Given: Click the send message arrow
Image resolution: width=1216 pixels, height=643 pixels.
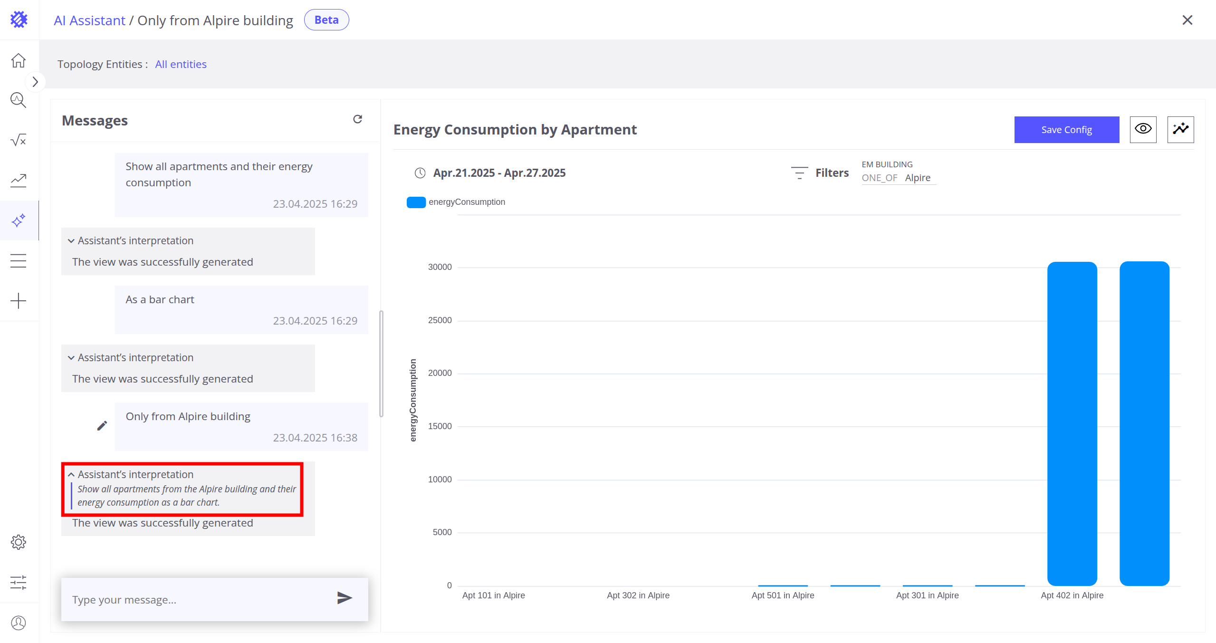Looking at the screenshot, I should [345, 598].
